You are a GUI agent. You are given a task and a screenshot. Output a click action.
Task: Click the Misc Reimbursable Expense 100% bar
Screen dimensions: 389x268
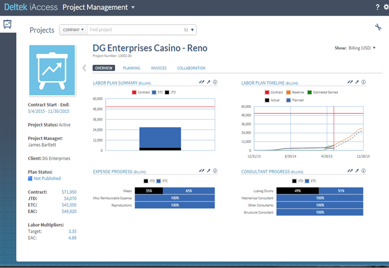[x=174, y=198]
